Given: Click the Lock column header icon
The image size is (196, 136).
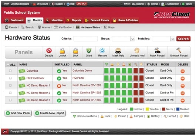Looking at the screenshot, I should tap(112, 64).
